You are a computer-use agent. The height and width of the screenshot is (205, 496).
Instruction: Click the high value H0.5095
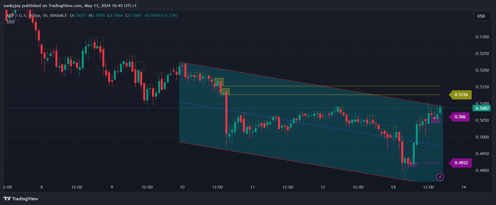click(x=96, y=15)
